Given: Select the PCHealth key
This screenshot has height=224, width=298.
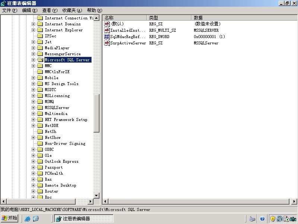Looking at the screenshot, I should coord(54,173).
